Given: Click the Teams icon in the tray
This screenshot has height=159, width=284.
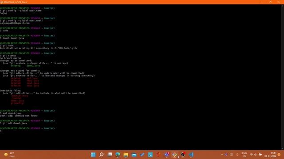Looking at the screenshot, I should click(x=226, y=155).
